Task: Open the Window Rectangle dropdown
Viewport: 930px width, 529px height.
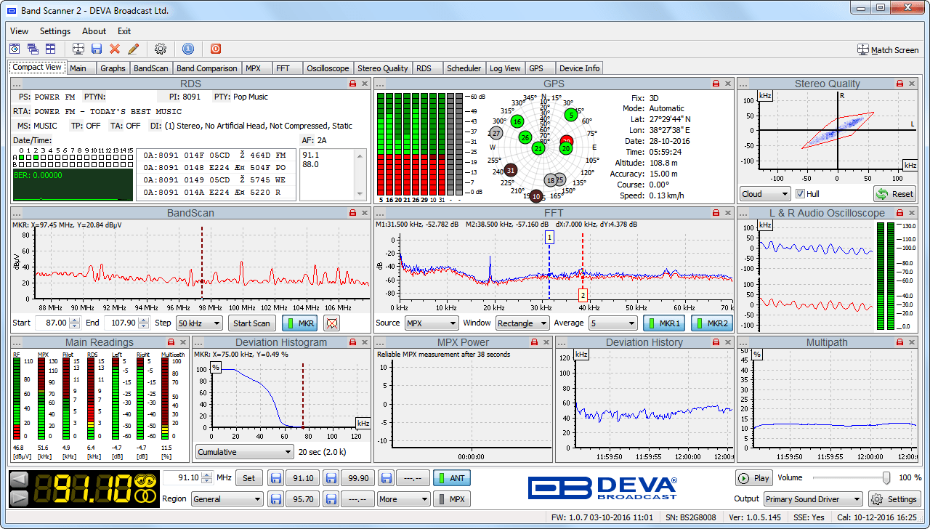Action: [x=522, y=323]
